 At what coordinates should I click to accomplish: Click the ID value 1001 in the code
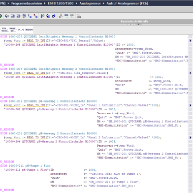coord(159,77)
